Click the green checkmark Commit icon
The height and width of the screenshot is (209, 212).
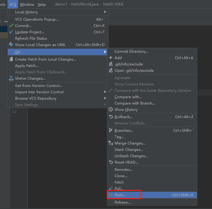tap(11, 25)
